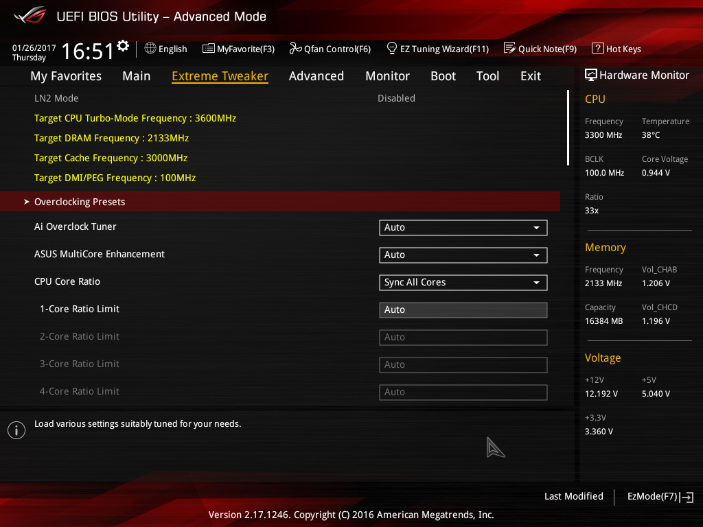This screenshot has width=703, height=527.
Task: Click Last Modified button
Action: coord(574,497)
